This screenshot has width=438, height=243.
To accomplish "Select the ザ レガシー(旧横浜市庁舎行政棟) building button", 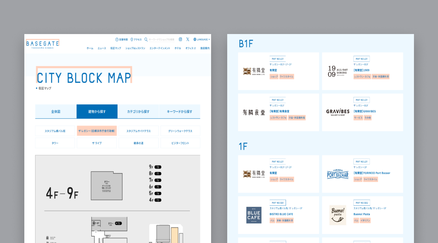I will (x=97, y=131).
